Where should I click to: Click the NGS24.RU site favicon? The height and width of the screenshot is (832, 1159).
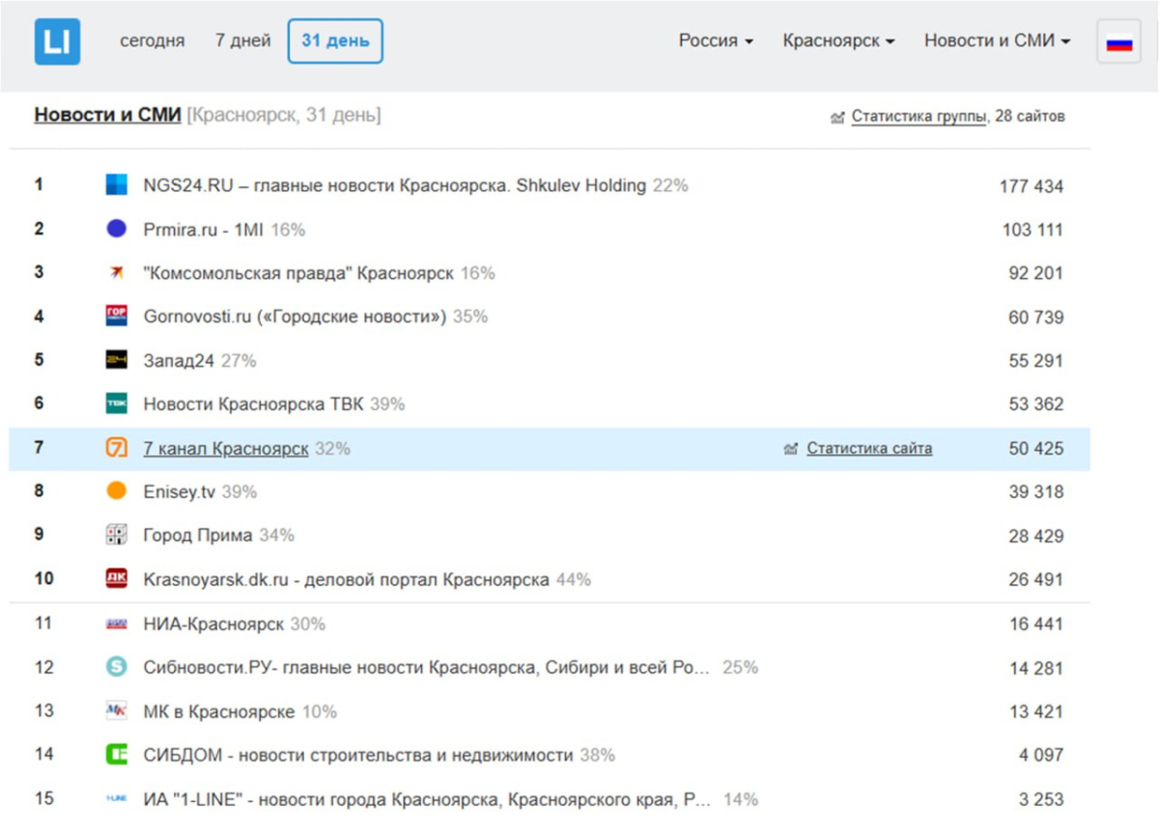[x=116, y=185]
